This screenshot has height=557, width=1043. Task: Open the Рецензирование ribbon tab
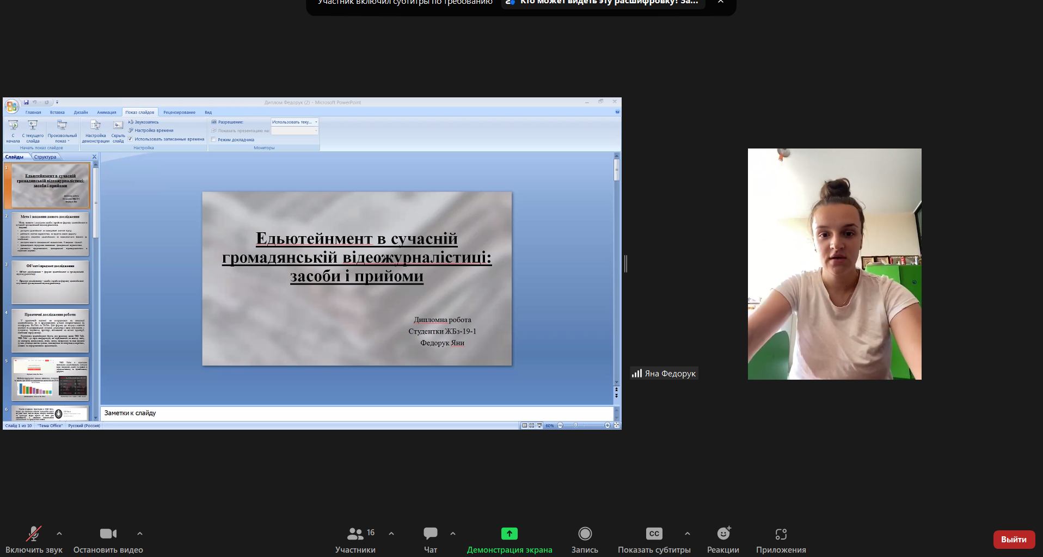[179, 112]
